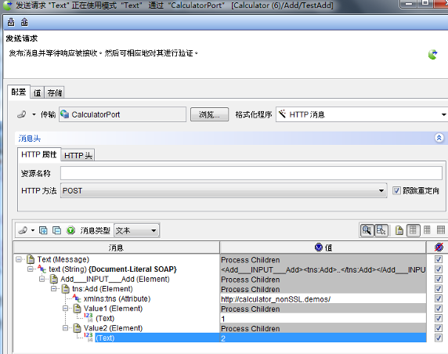This screenshot has width=448, height=354.
Task: Collapse the Text (Message) tree node
Action: pyautogui.click(x=19, y=259)
